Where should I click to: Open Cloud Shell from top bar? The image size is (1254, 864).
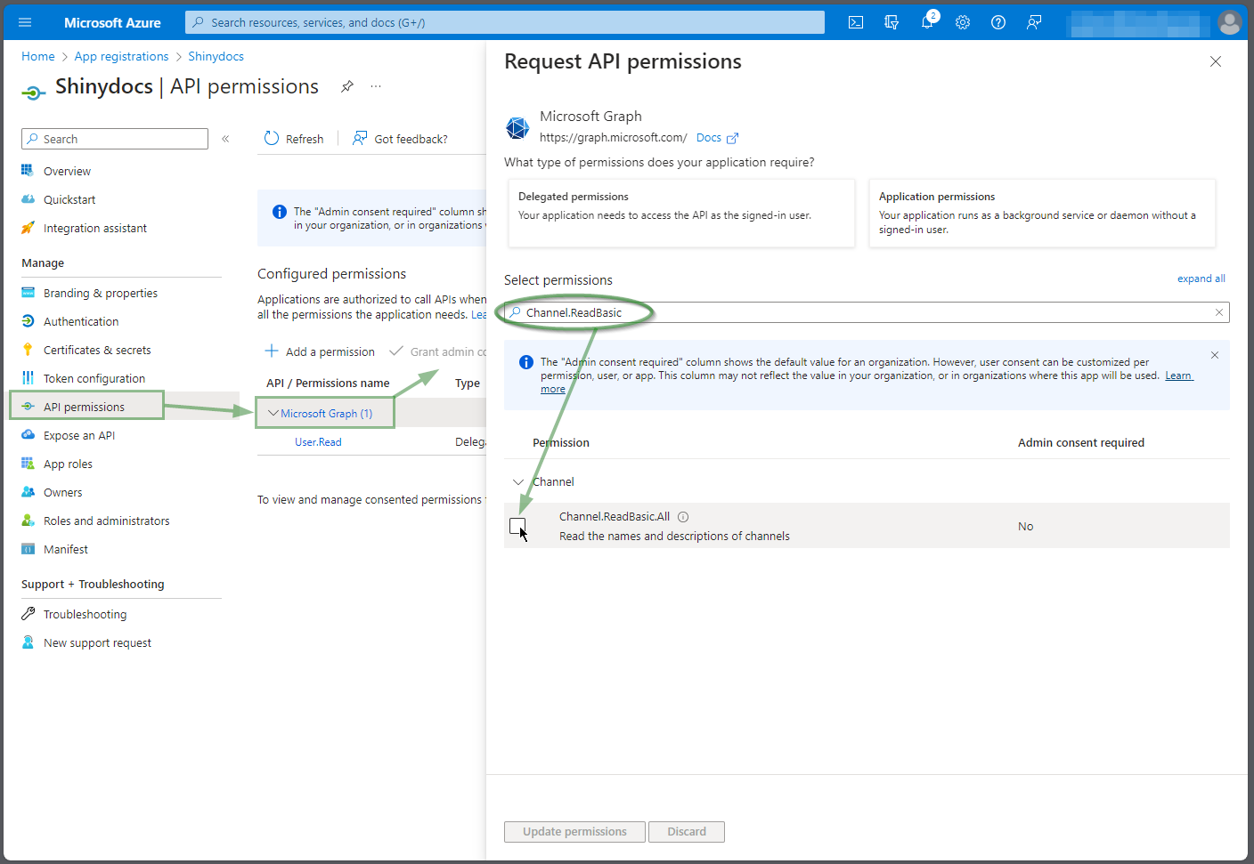click(856, 22)
